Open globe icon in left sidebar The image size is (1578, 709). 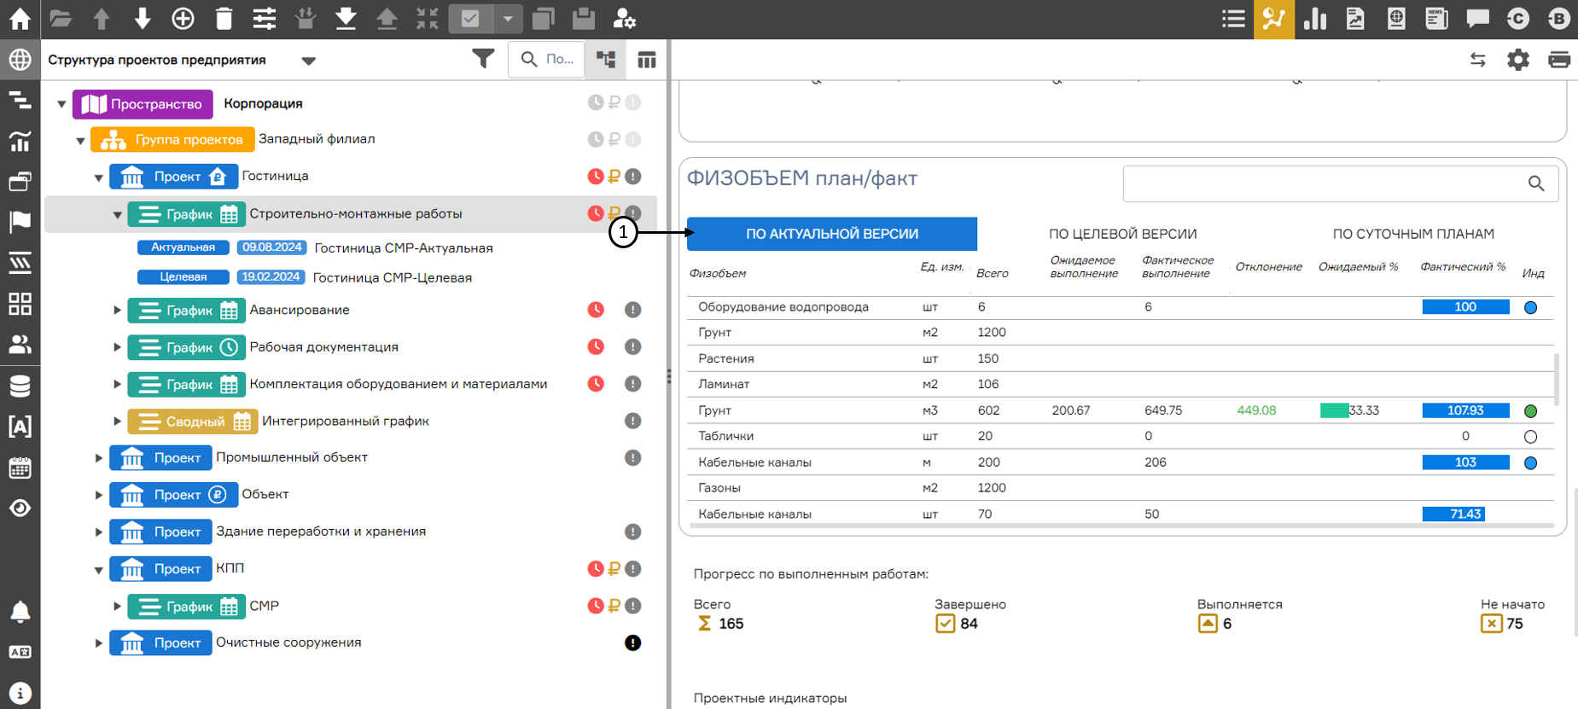[20, 60]
